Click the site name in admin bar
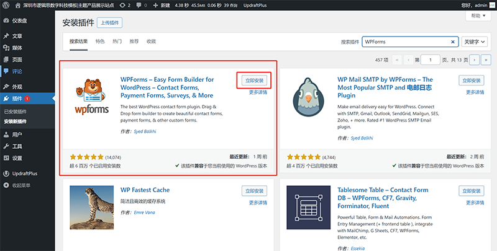The width and height of the screenshot is (497, 251). click(68, 6)
